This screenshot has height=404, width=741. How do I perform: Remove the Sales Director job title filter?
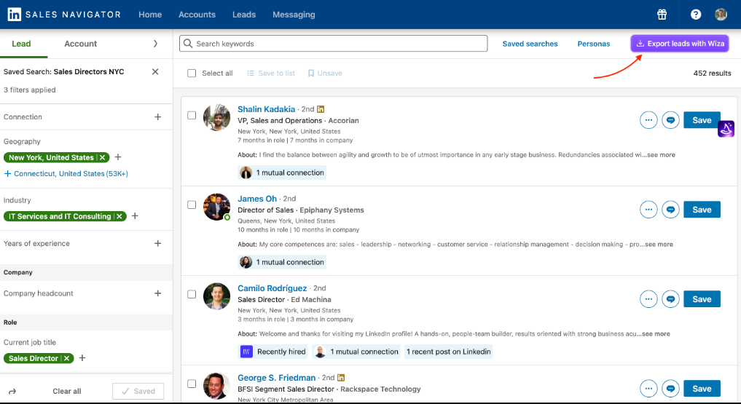pyautogui.click(x=66, y=359)
